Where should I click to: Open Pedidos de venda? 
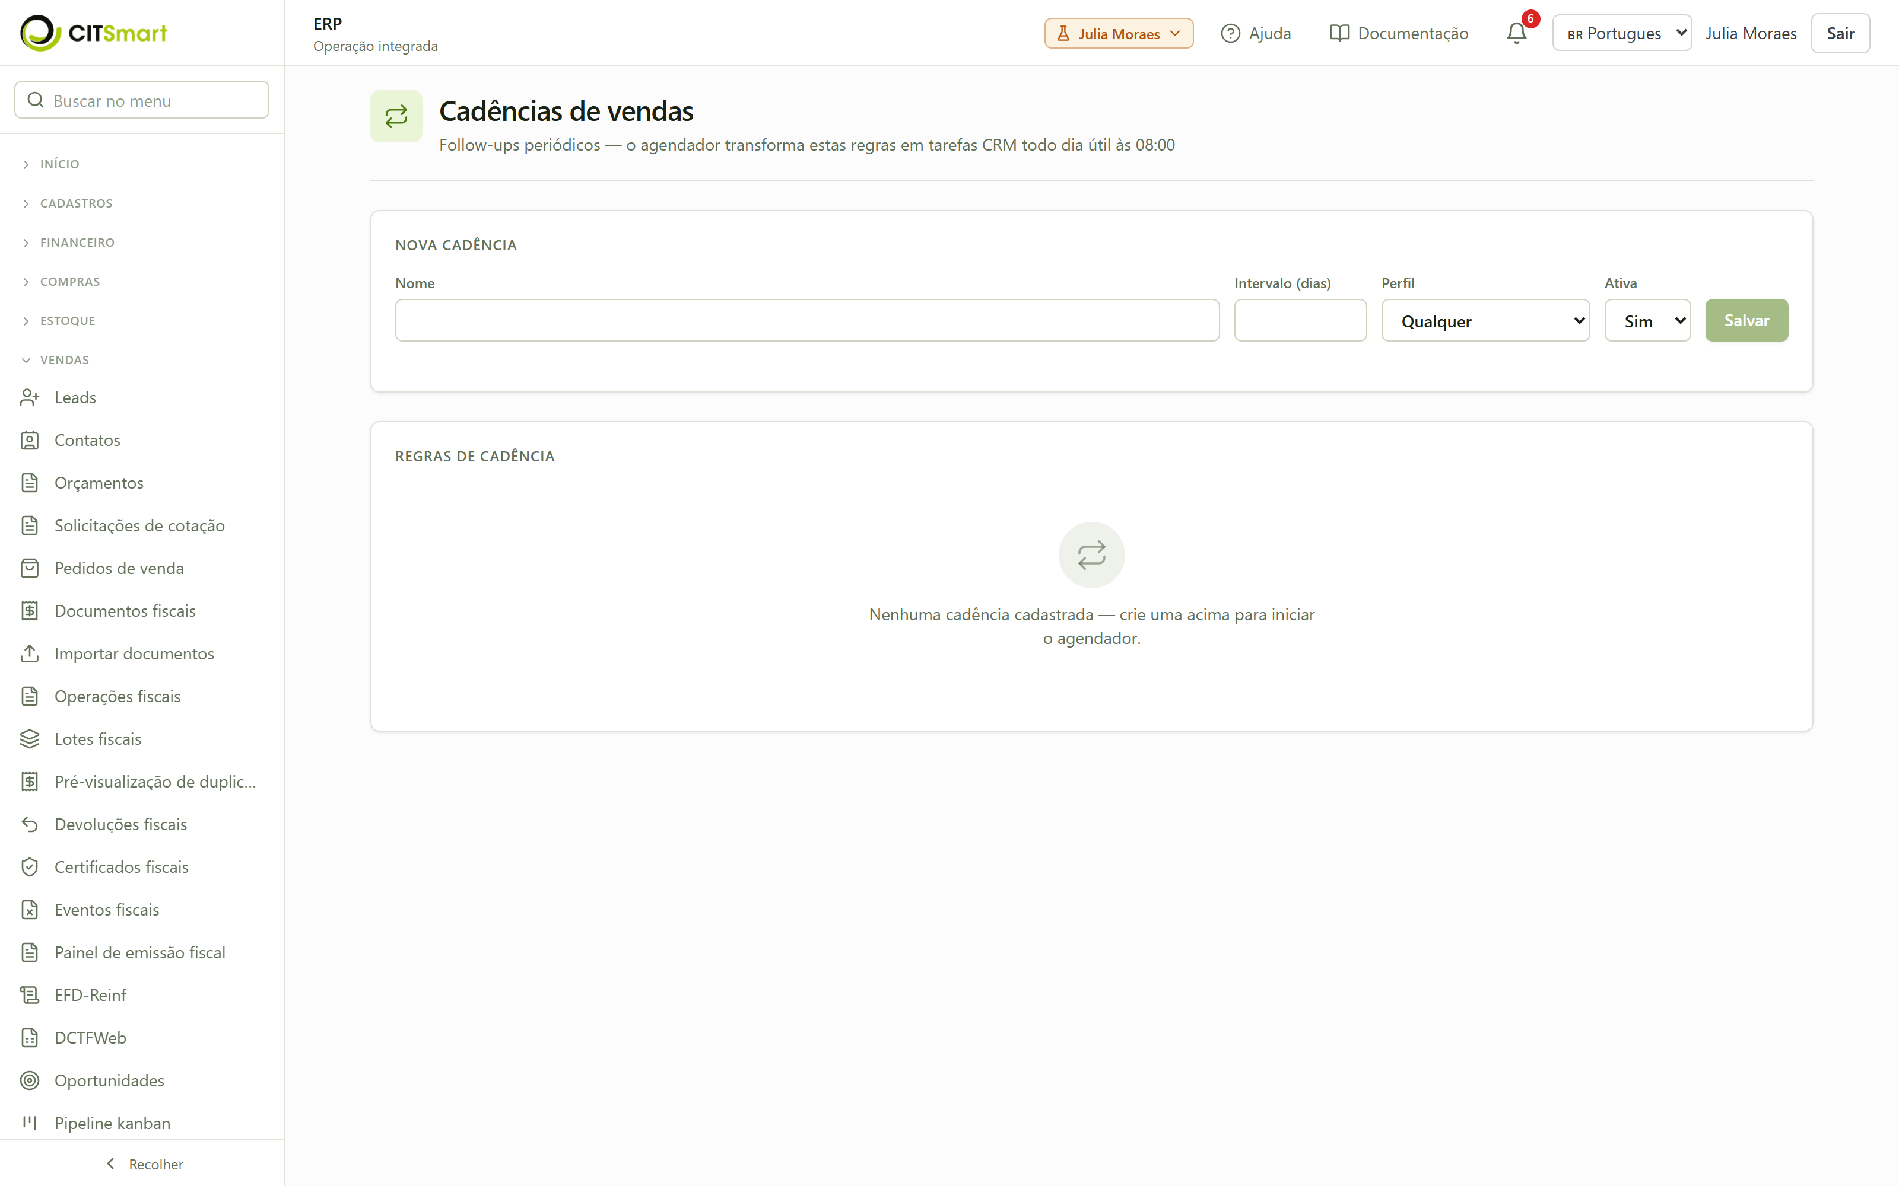point(141,569)
